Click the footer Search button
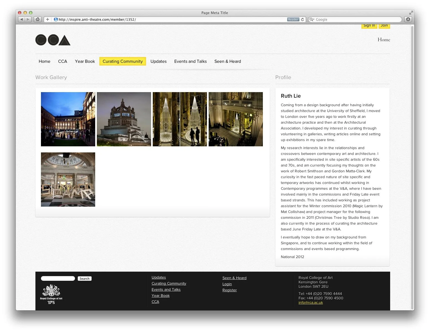 (84, 279)
